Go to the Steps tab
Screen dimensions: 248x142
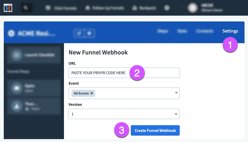[163, 31]
